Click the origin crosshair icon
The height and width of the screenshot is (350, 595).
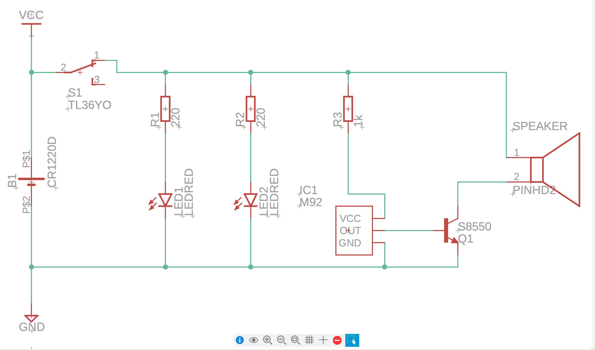(324, 340)
